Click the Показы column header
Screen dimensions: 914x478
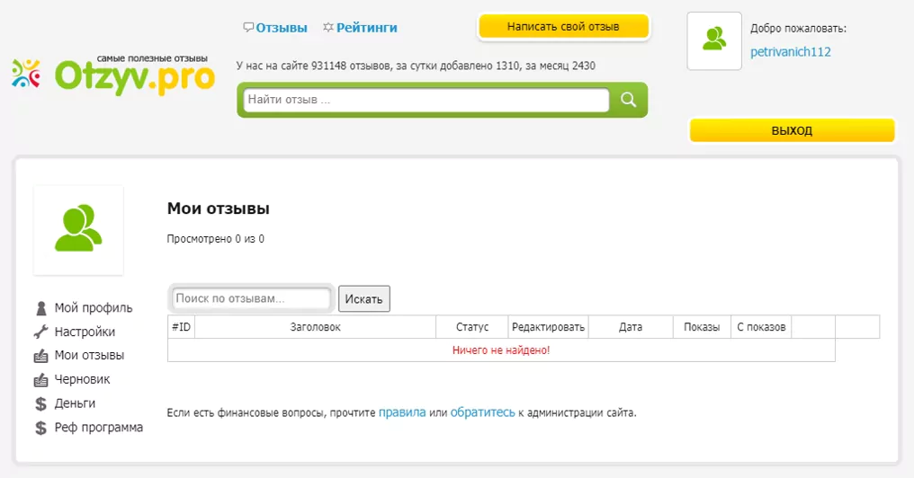point(702,327)
